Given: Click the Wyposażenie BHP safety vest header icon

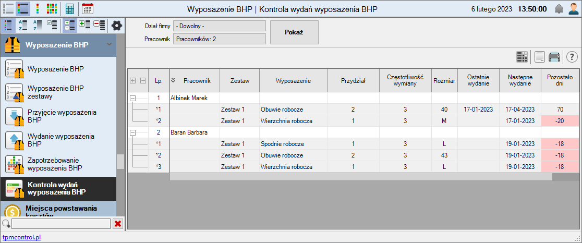Looking at the screenshot, I should [x=12, y=45].
